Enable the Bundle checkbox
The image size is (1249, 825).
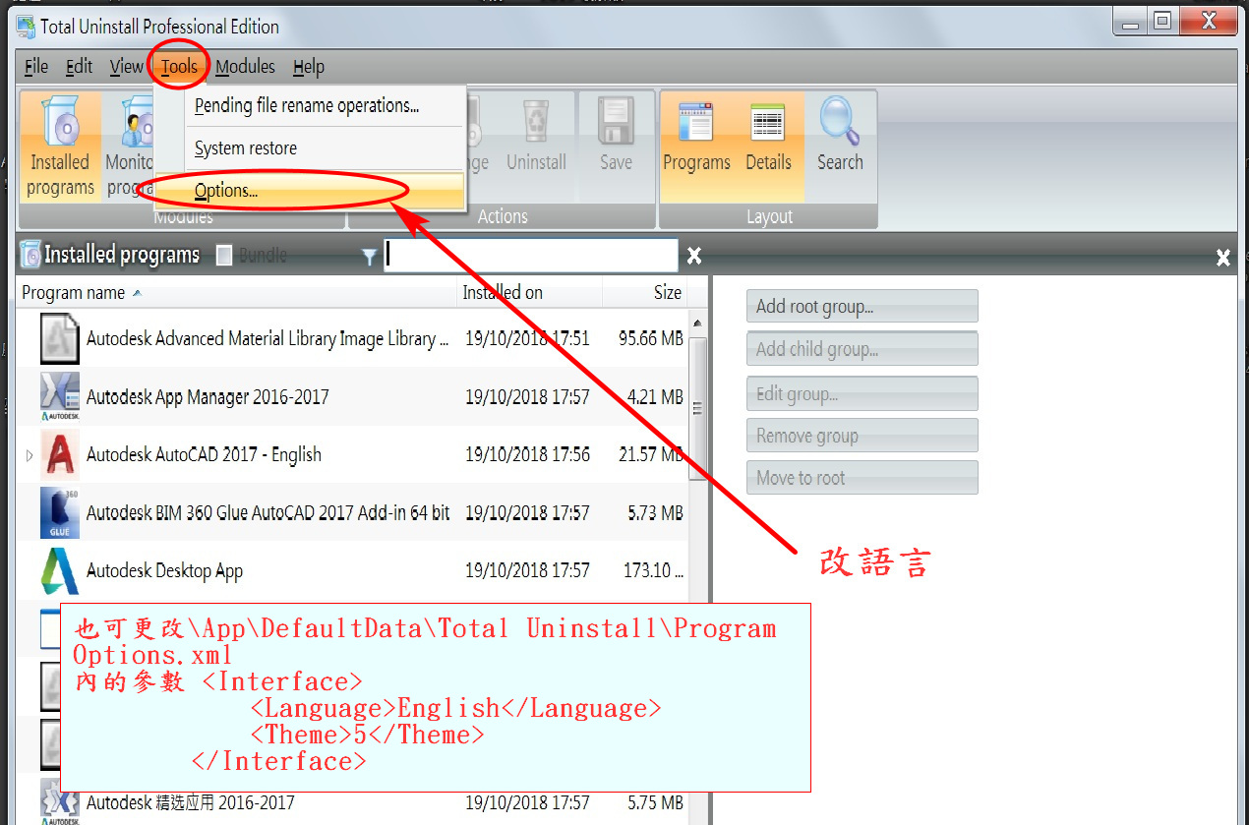224,256
